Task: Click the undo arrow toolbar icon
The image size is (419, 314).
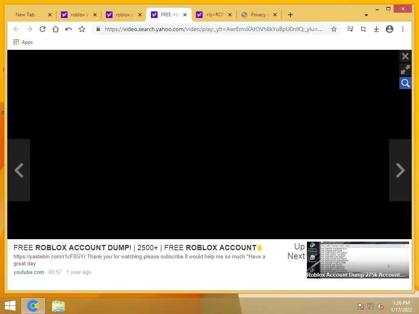Action: 69,29
